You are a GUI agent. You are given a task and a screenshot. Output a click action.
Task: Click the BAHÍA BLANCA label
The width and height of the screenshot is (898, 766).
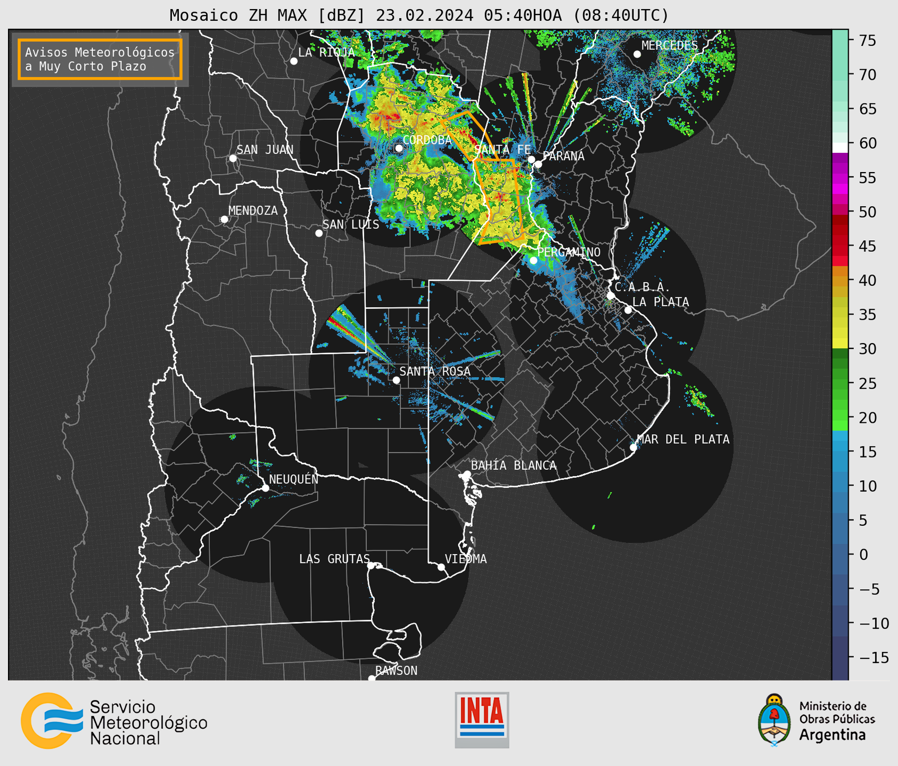coord(514,466)
